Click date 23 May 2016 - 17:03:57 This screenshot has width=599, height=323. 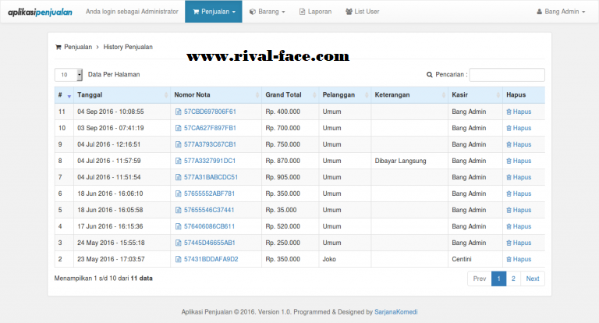[x=111, y=260]
